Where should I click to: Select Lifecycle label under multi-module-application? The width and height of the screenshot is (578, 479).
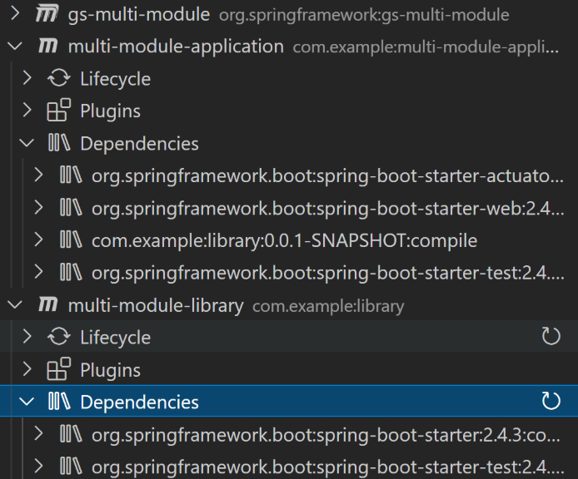pyautogui.click(x=116, y=79)
